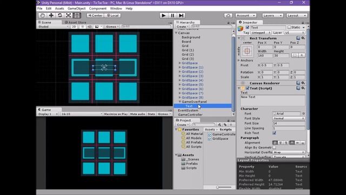Toggle Maximize on Play

pyautogui.click(x=116, y=114)
